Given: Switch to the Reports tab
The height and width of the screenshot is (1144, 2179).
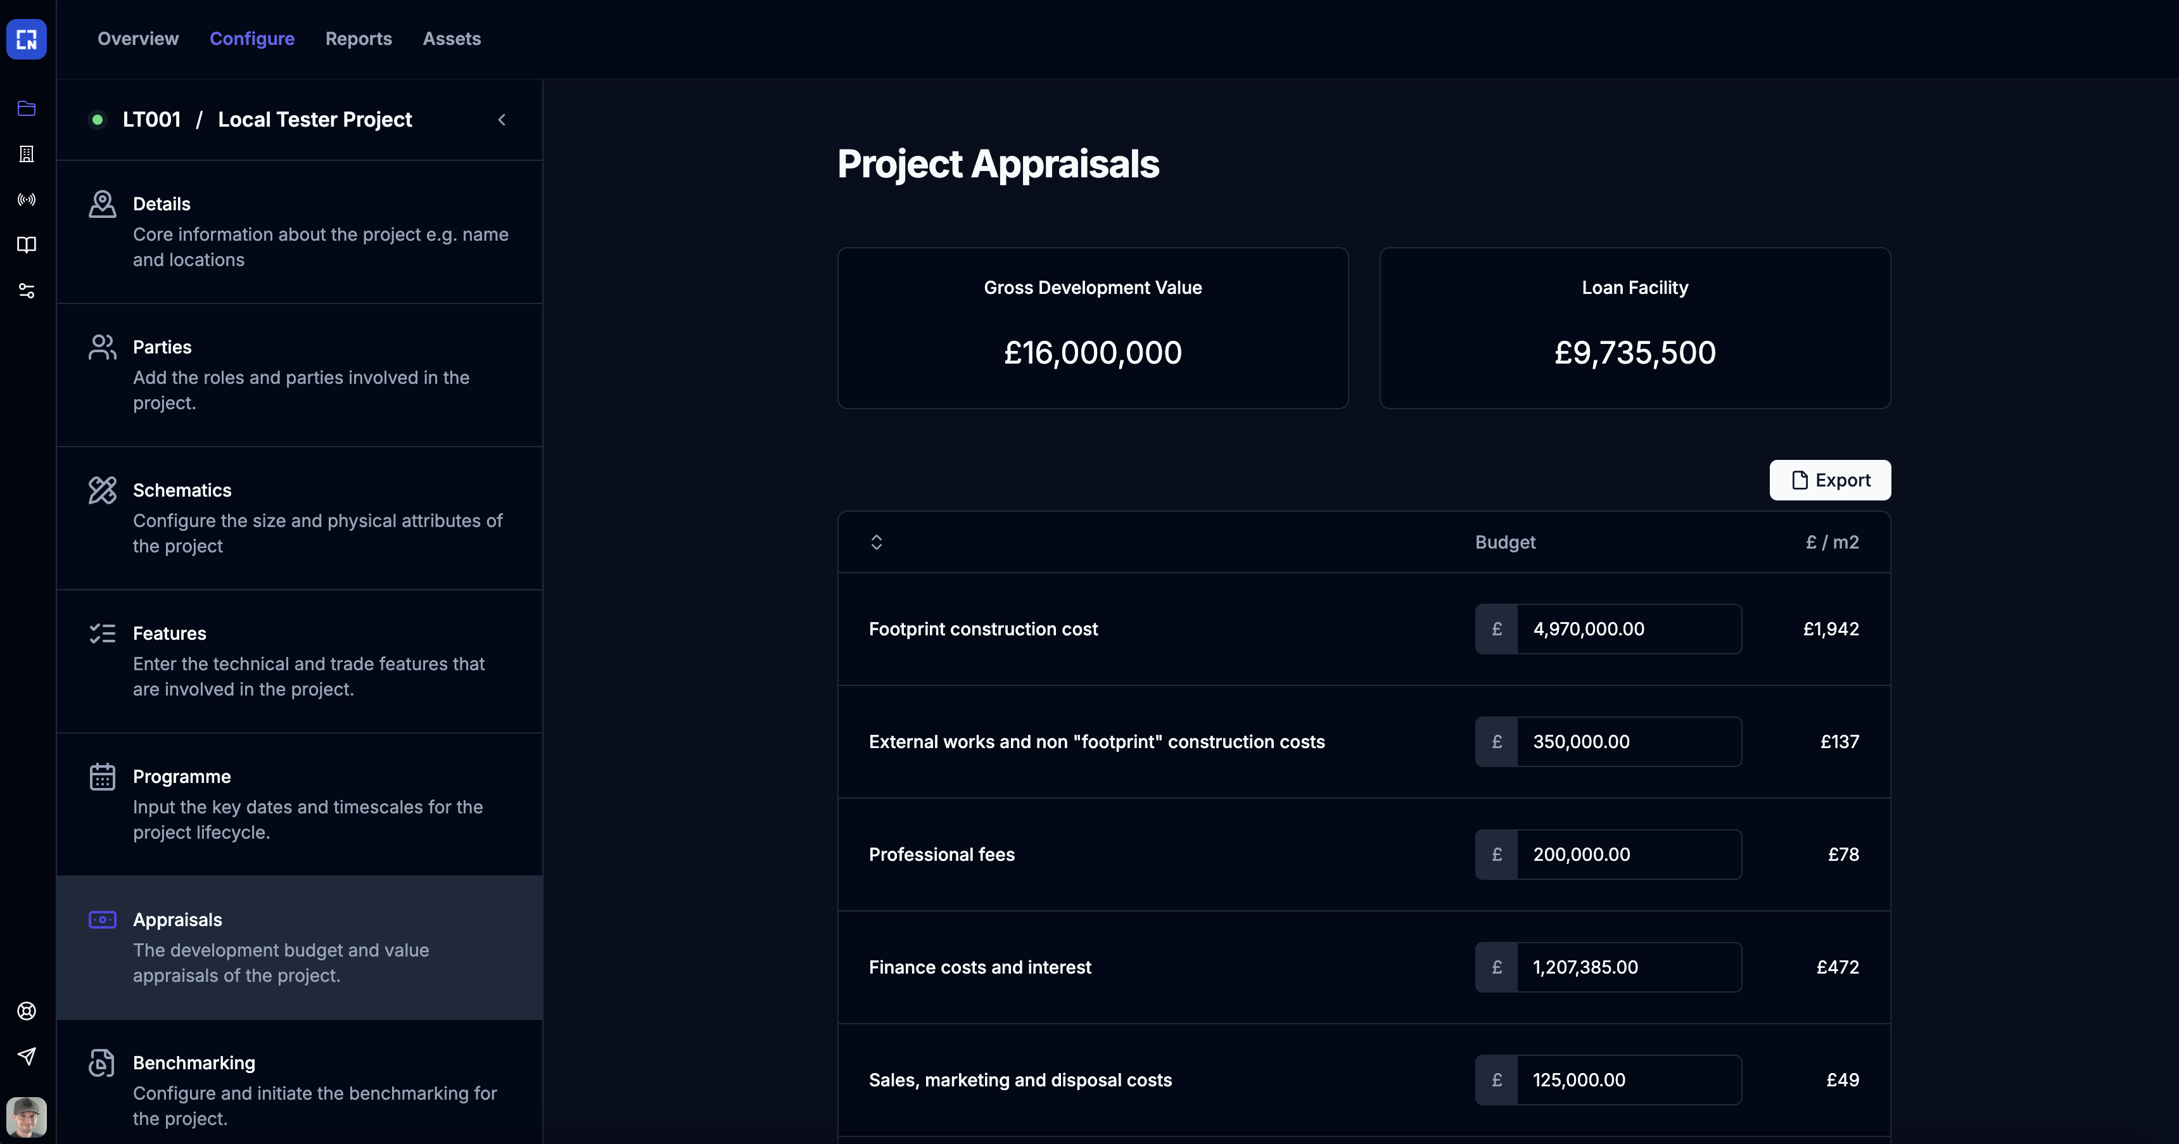Looking at the screenshot, I should coord(359,39).
